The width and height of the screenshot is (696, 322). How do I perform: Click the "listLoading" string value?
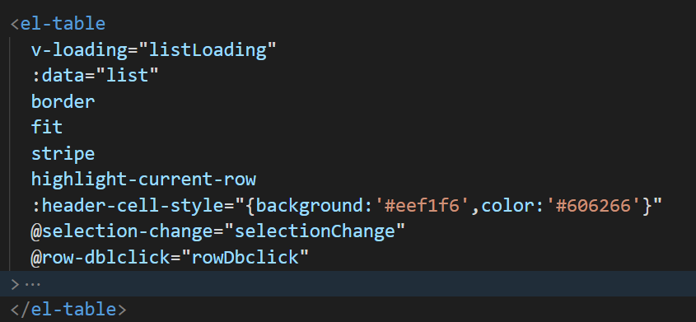[208, 49]
